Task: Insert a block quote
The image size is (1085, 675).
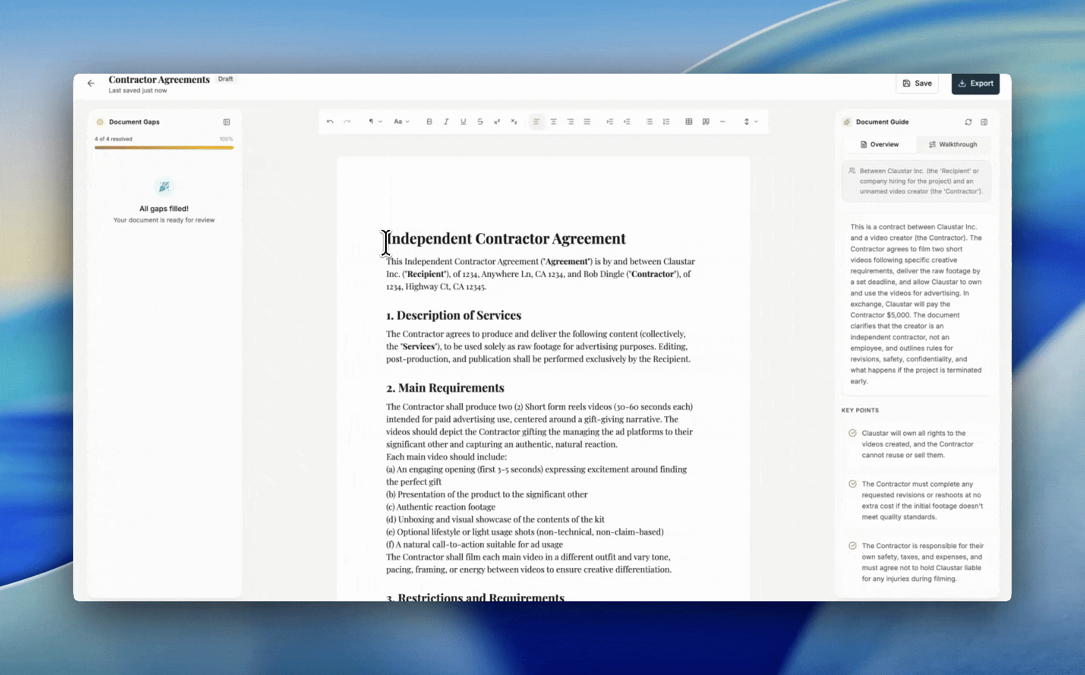Action: click(706, 122)
